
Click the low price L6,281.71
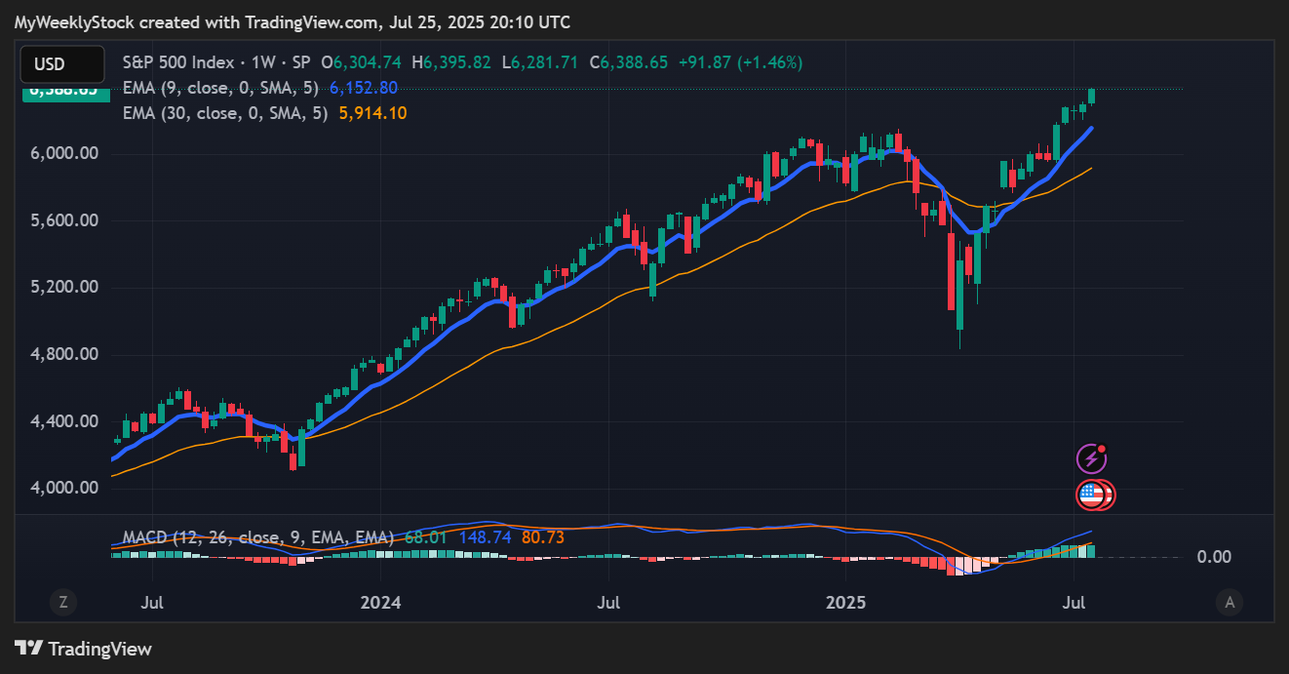(540, 62)
